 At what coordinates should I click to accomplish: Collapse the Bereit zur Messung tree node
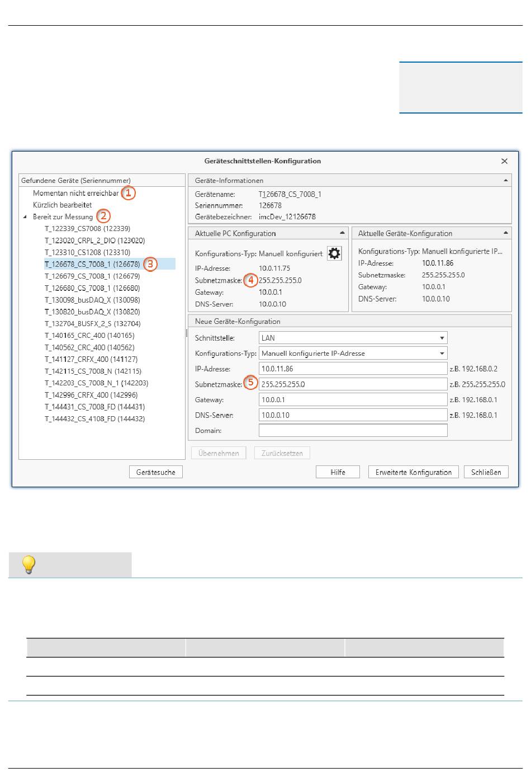tap(25, 217)
